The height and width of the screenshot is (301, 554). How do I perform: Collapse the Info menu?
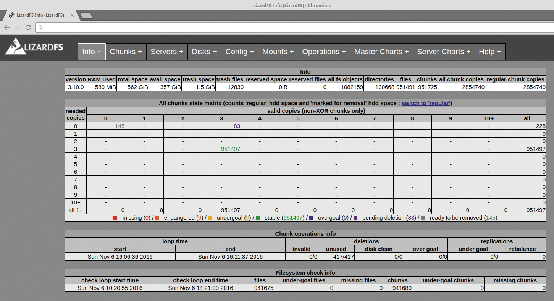[91, 52]
